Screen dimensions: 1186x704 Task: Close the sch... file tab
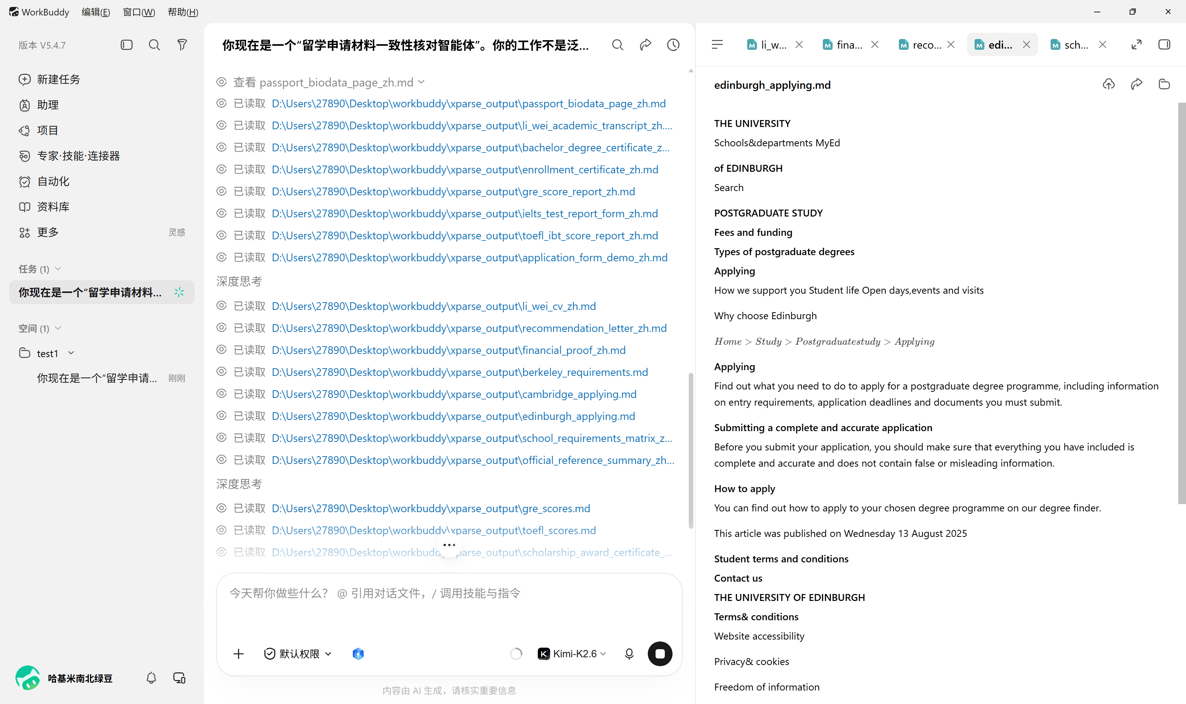1103,45
